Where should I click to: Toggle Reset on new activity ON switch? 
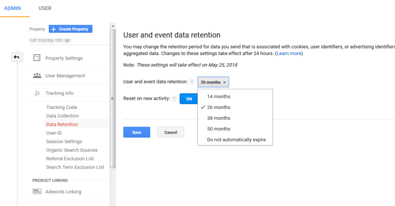(x=189, y=99)
